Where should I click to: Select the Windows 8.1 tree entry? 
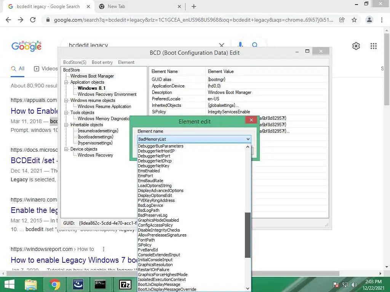pyautogui.click(x=91, y=88)
